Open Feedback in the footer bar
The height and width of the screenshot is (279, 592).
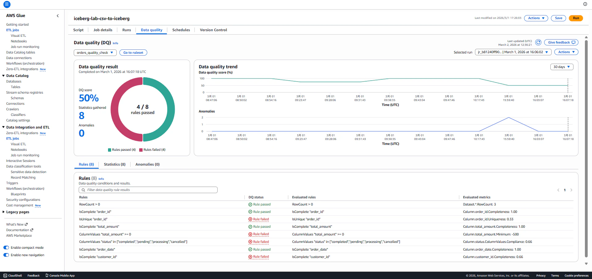(x=34, y=276)
